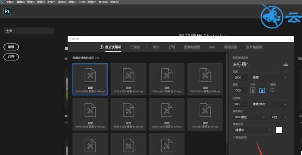
Task: Choose the 413 x 295 像素 preset
Action: (205, 114)
